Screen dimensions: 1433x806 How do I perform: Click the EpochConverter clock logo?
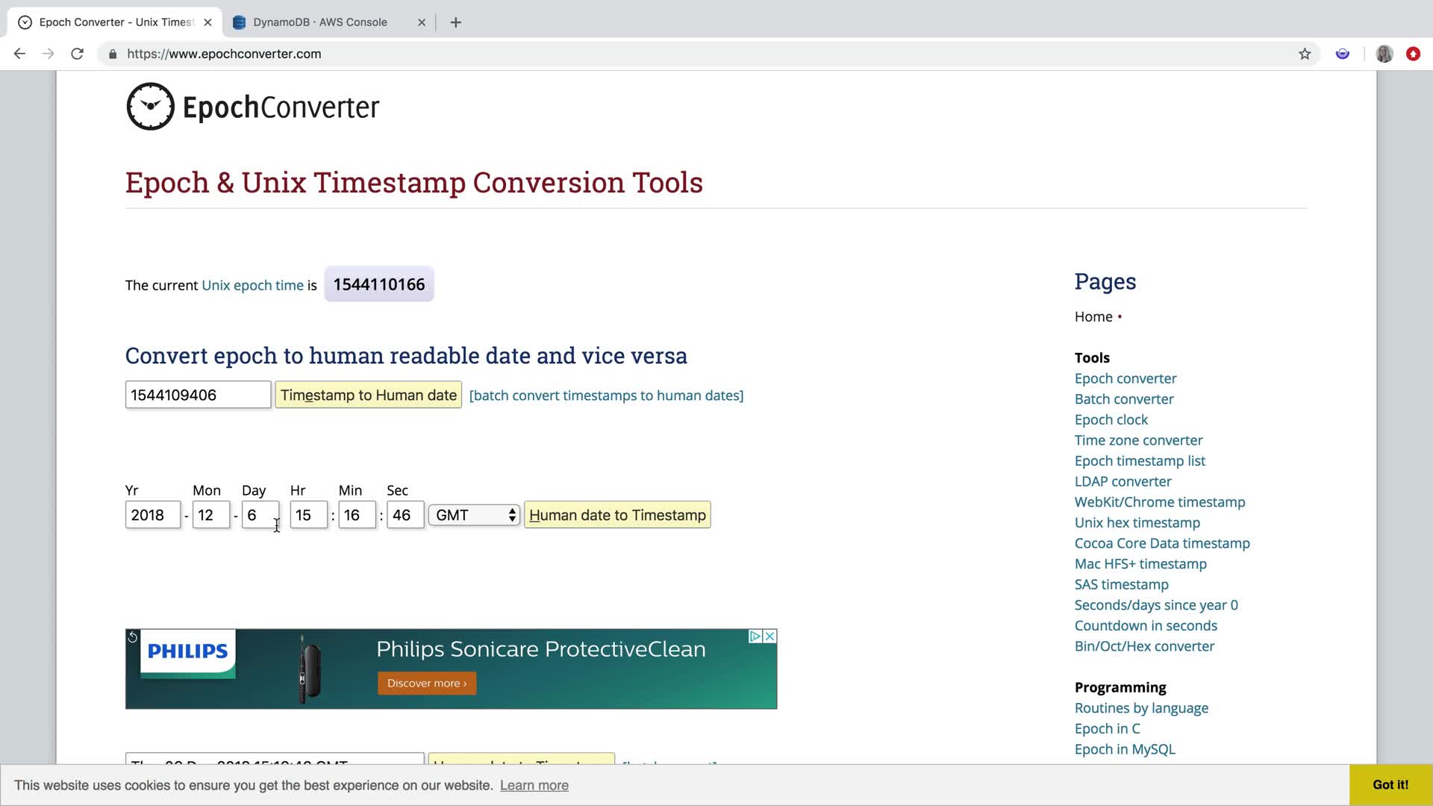(x=150, y=107)
